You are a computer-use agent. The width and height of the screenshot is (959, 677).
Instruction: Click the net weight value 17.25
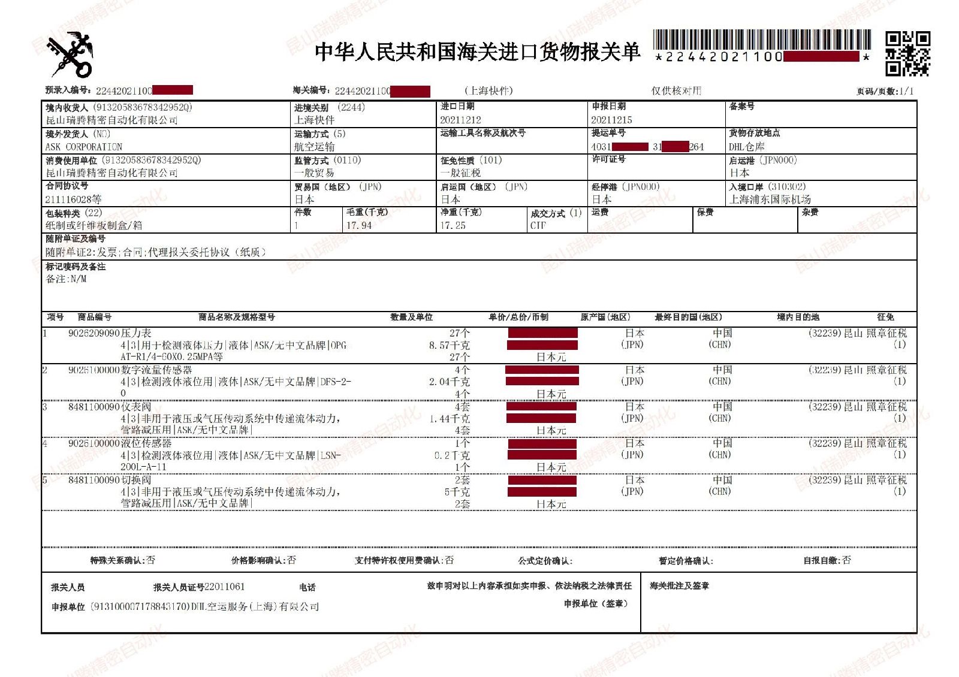pos(453,226)
